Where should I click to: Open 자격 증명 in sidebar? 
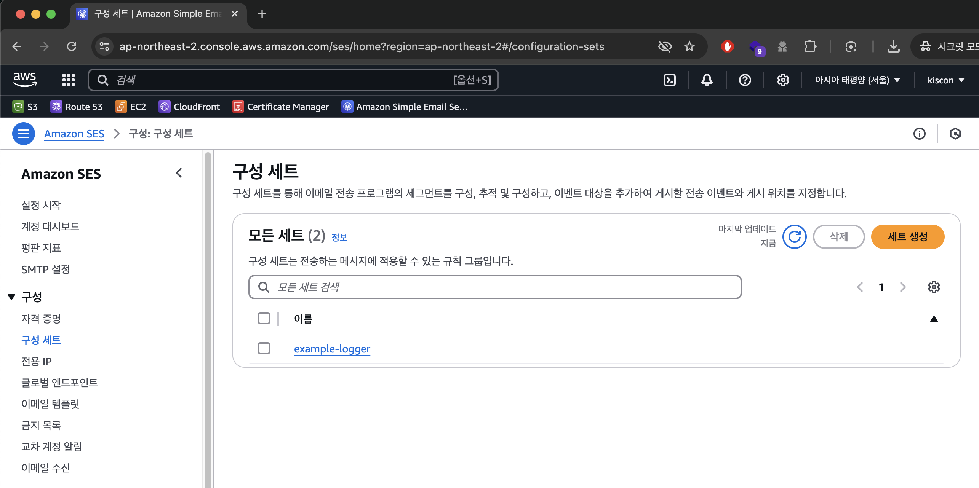(x=41, y=319)
